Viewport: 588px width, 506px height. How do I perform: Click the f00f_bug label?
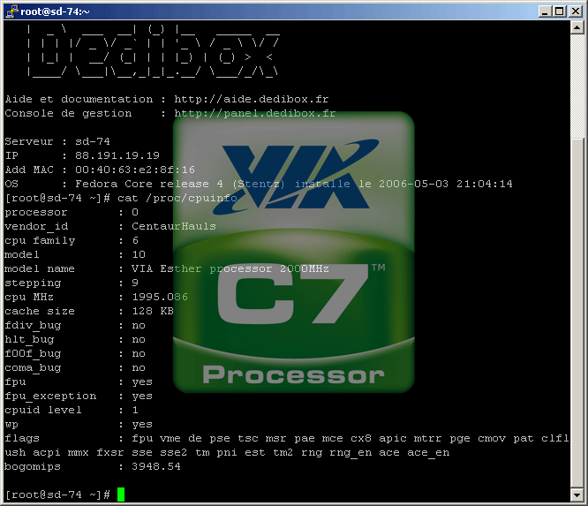coord(33,354)
